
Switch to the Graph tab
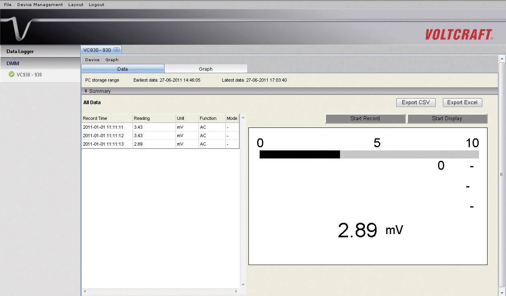pos(206,68)
